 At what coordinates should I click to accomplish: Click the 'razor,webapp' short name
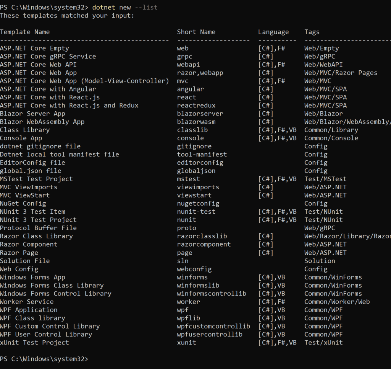click(x=200, y=73)
